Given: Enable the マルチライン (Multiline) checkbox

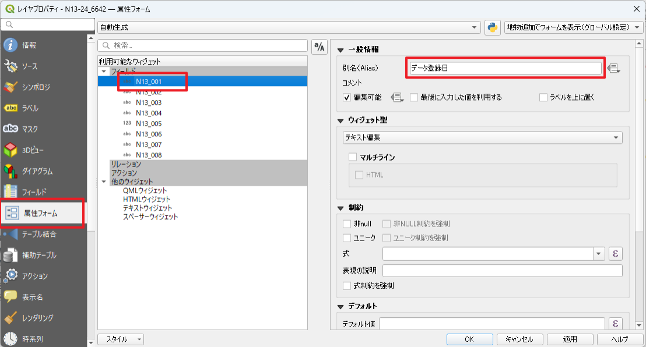Looking at the screenshot, I should tap(353, 157).
